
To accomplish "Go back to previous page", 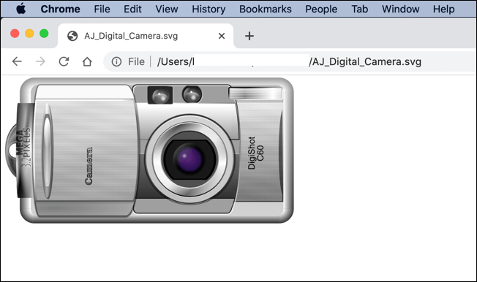I will (x=17, y=61).
